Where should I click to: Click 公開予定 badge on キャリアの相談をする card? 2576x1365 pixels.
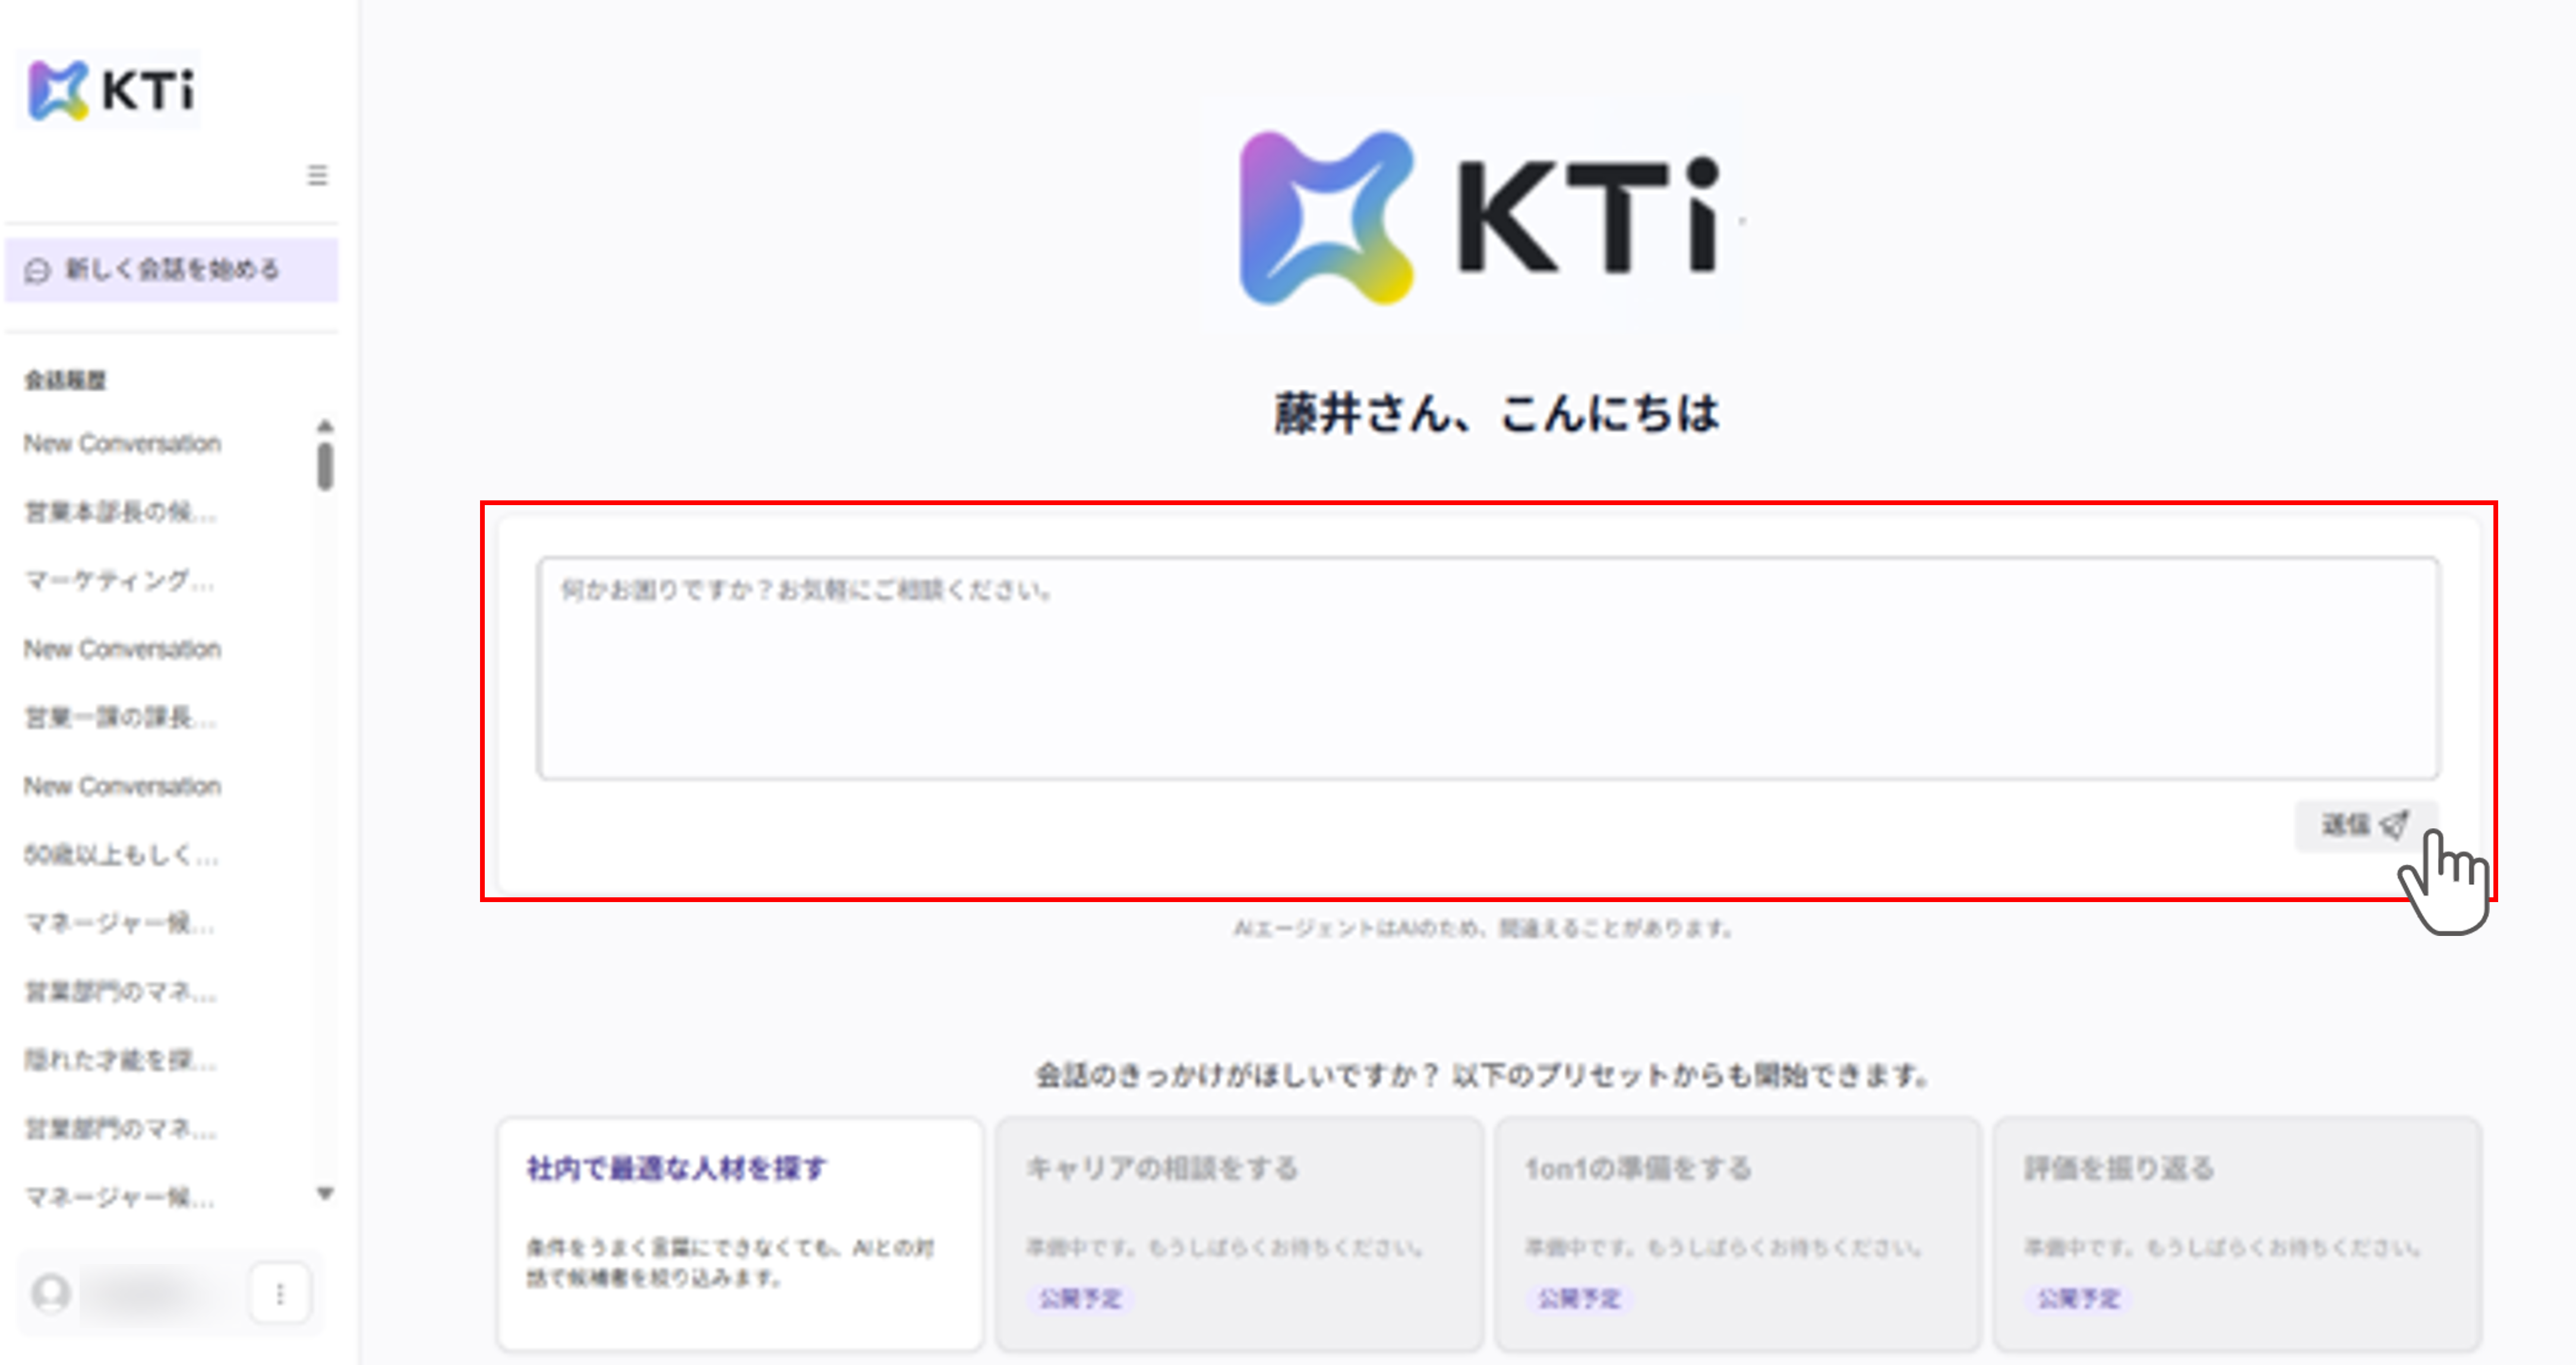click(x=1080, y=1298)
